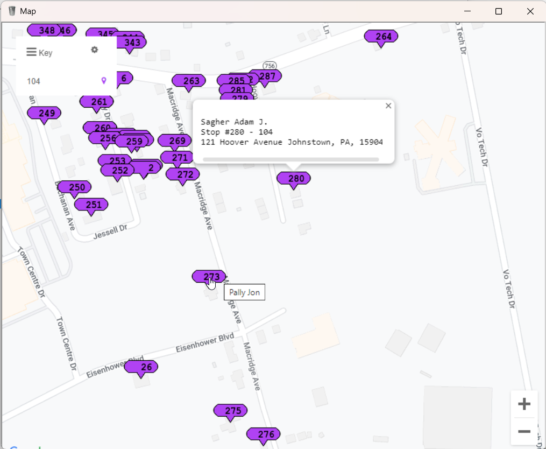Click stop marker 287

click(x=266, y=76)
